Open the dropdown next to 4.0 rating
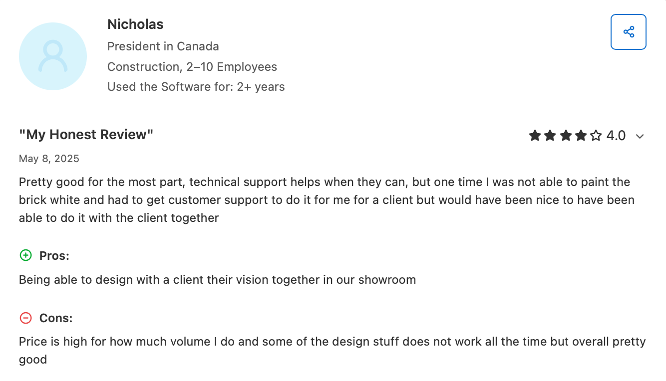 pyautogui.click(x=640, y=136)
